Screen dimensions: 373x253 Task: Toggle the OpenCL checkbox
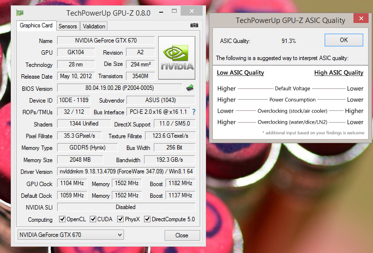(62, 219)
